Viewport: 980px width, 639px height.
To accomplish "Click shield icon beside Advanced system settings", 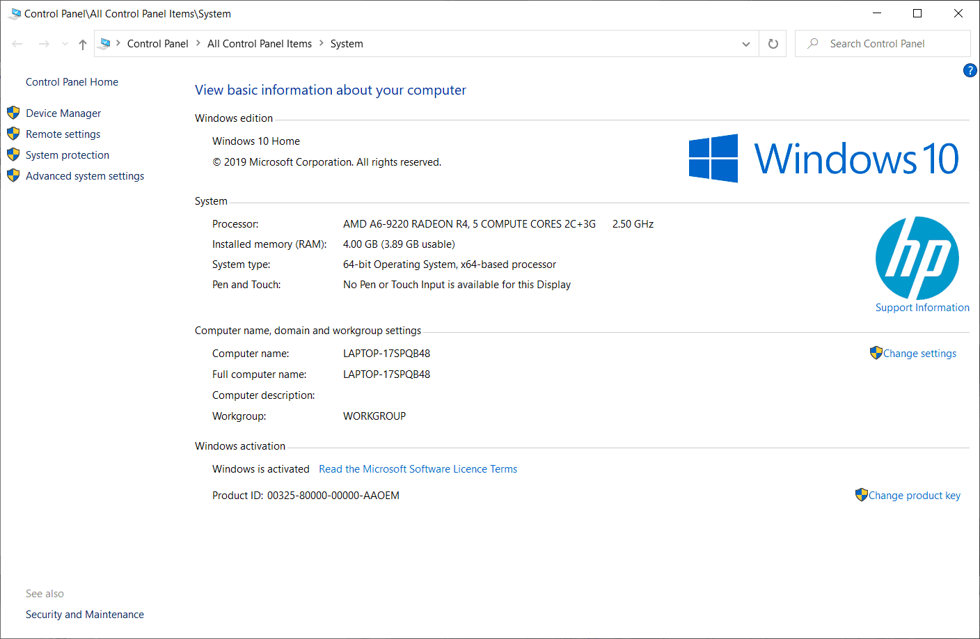I will [x=13, y=175].
